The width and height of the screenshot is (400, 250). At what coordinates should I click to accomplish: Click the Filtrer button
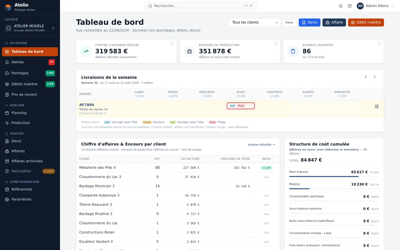(289, 23)
